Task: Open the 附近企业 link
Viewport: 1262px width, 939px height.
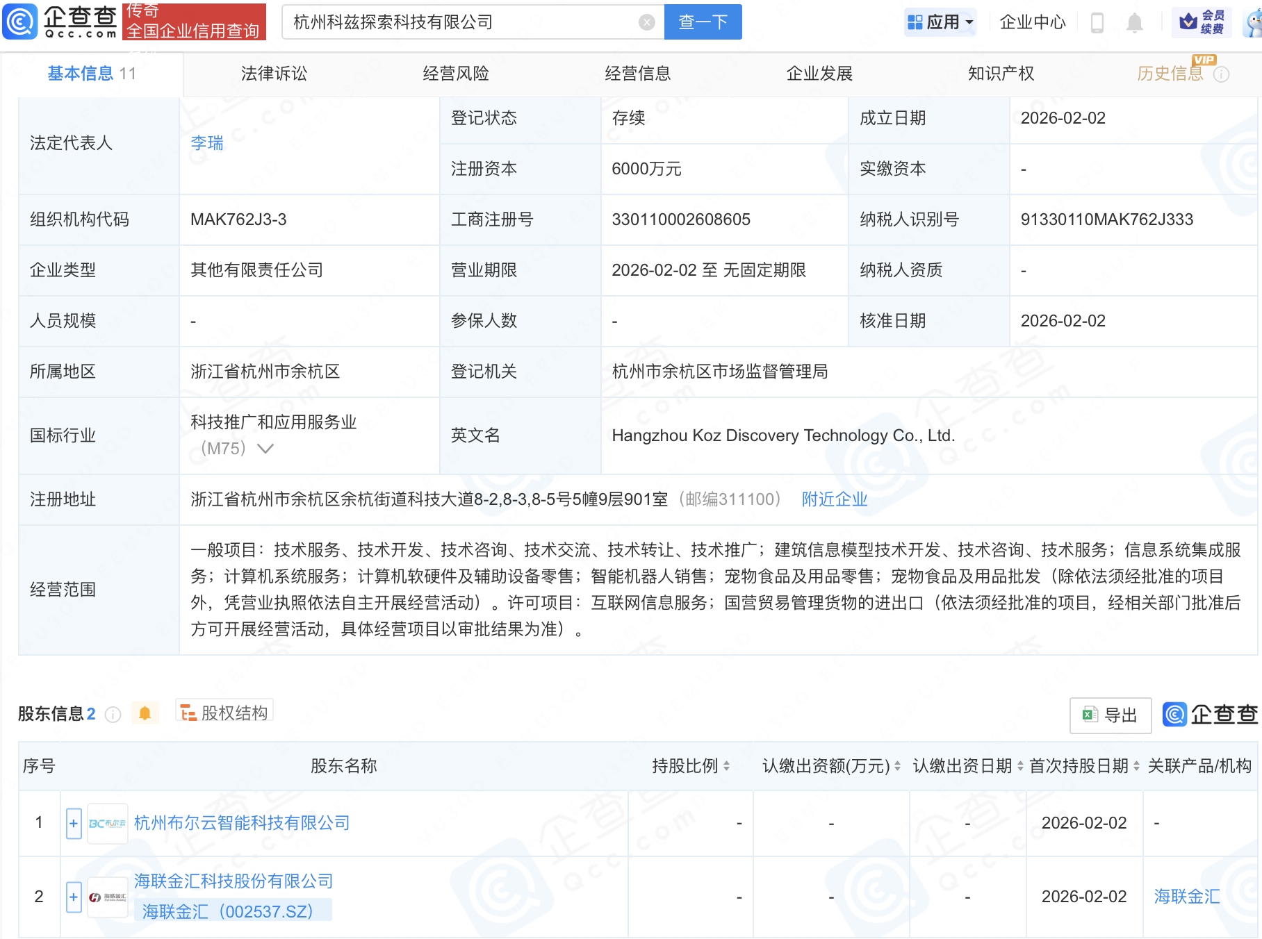Action: 834,499
